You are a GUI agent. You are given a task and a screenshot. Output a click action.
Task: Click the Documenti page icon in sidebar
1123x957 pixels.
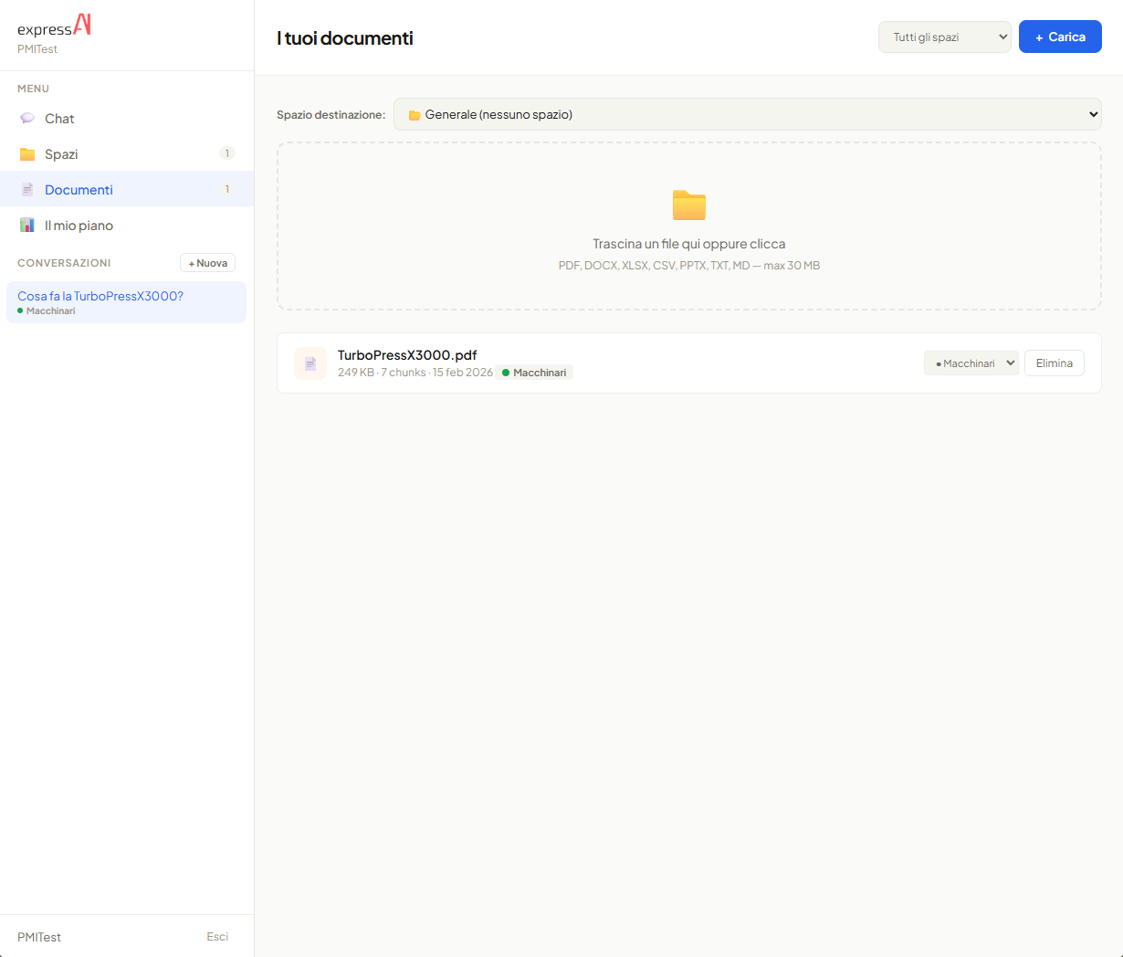tap(27, 190)
